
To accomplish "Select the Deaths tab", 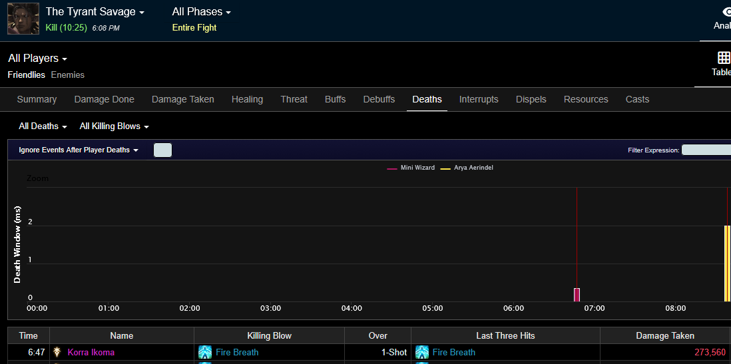I will (427, 99).
